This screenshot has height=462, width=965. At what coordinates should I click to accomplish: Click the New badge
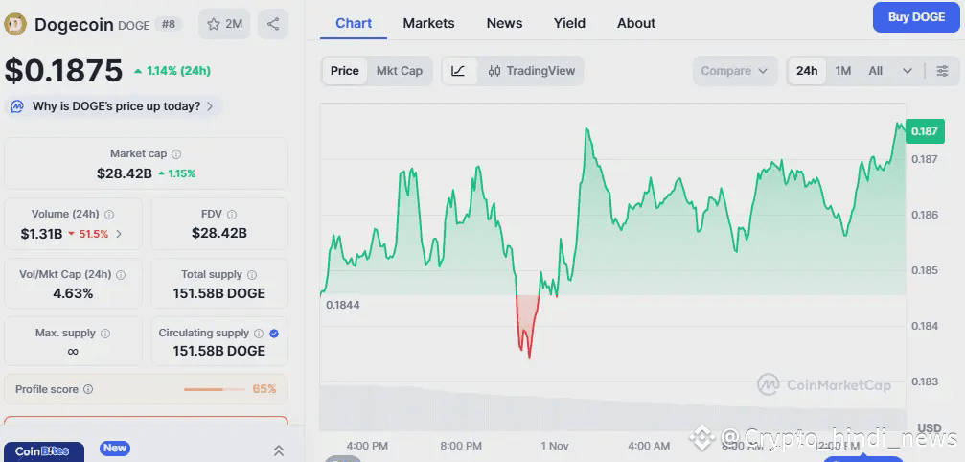click(x=114, y=448)
